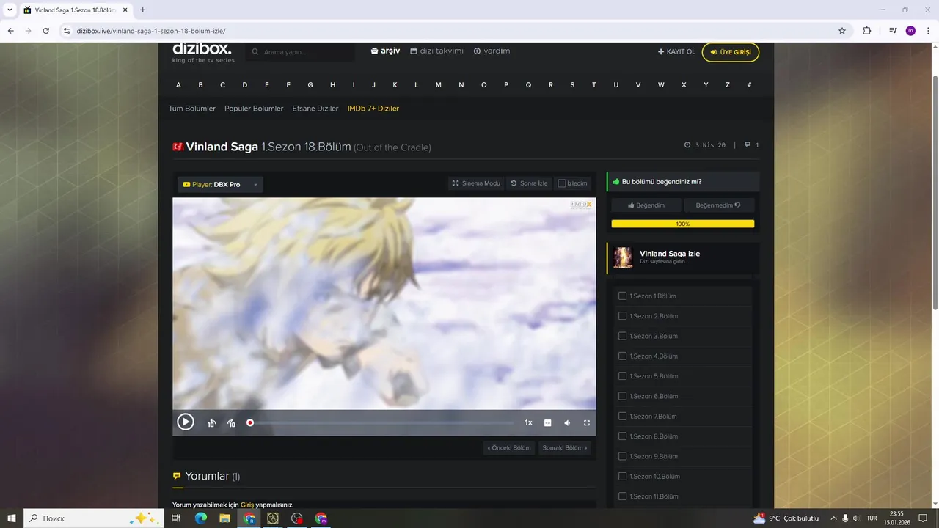Click the Beğendim like button

(646, 205)
